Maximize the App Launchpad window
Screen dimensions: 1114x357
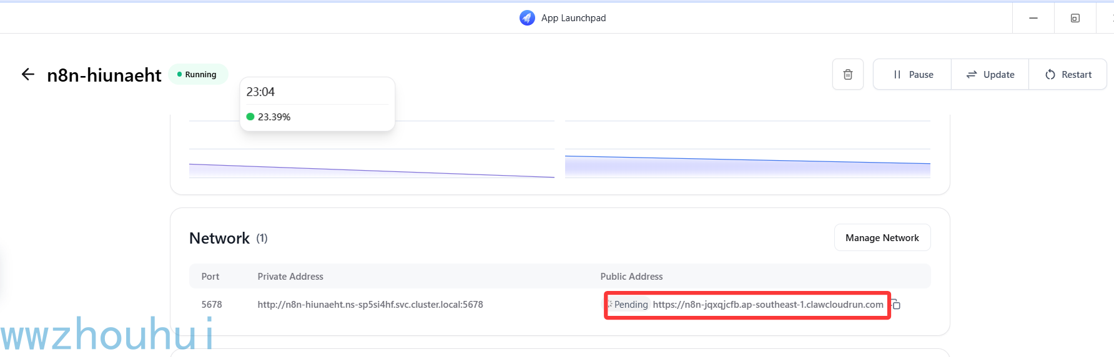pyautogui.click(x=1075, y=18)
